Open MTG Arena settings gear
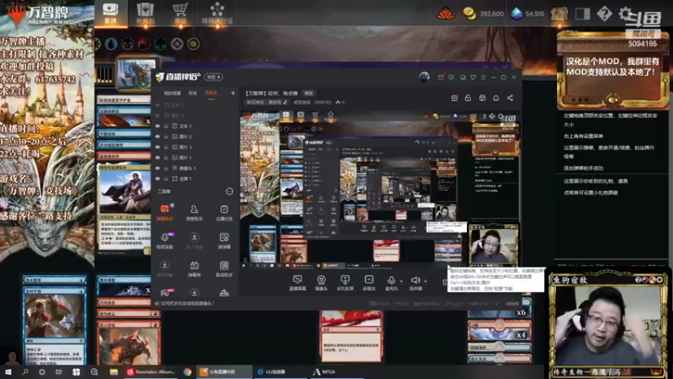 [x=625, y=13]
